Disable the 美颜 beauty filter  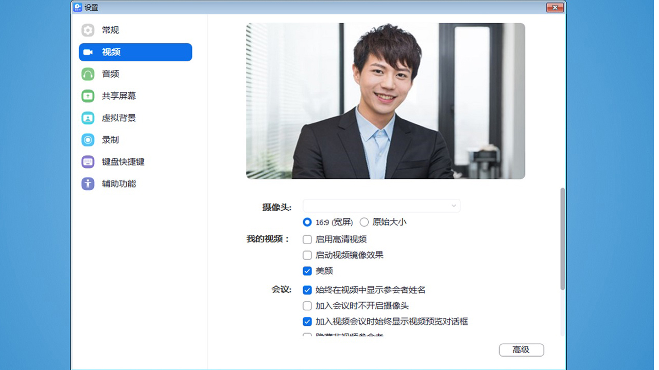pyautogui.click(x=306, y=271)
